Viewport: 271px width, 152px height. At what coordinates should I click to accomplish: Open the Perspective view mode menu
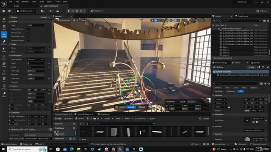coord(64,20)
